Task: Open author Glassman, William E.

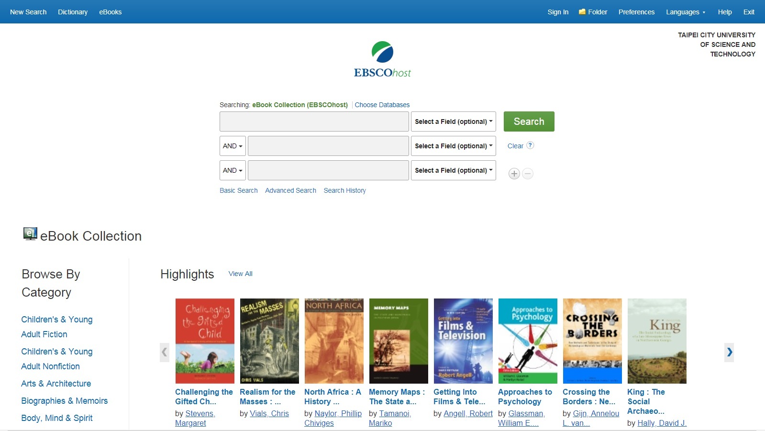Action: point(521,418)
